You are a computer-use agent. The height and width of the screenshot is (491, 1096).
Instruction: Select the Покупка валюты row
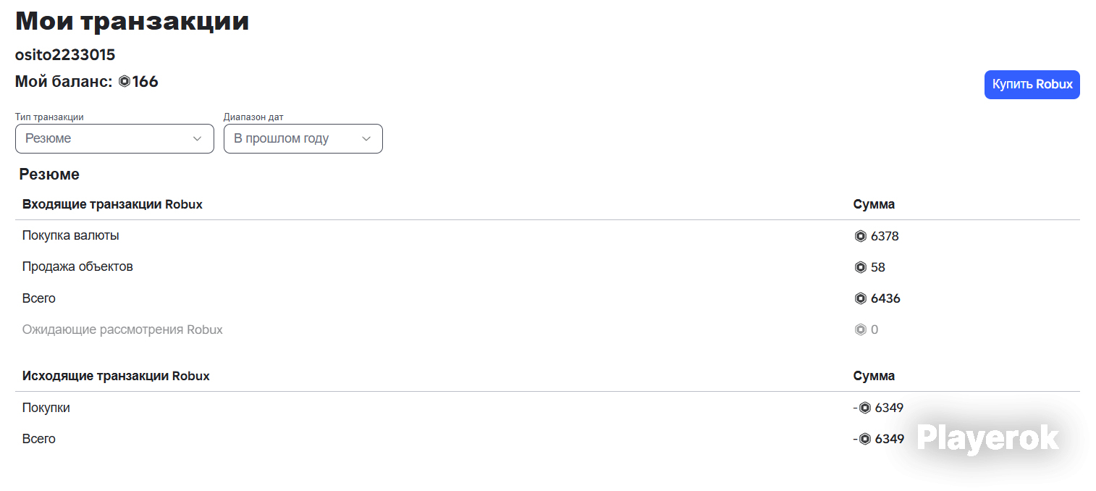[x=547, y=236]
